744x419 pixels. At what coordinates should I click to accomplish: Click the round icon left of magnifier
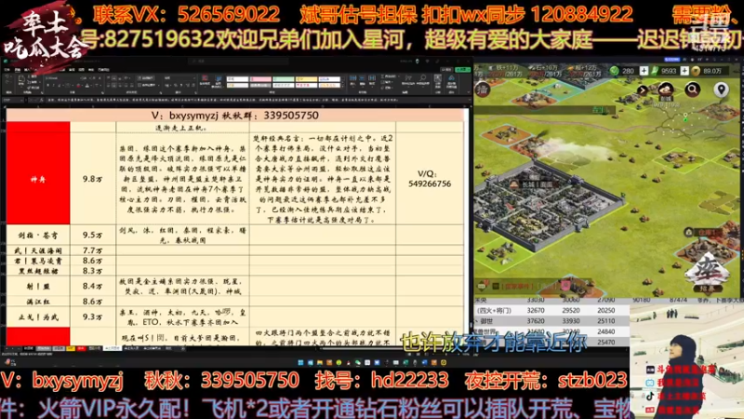click(666, 89)
